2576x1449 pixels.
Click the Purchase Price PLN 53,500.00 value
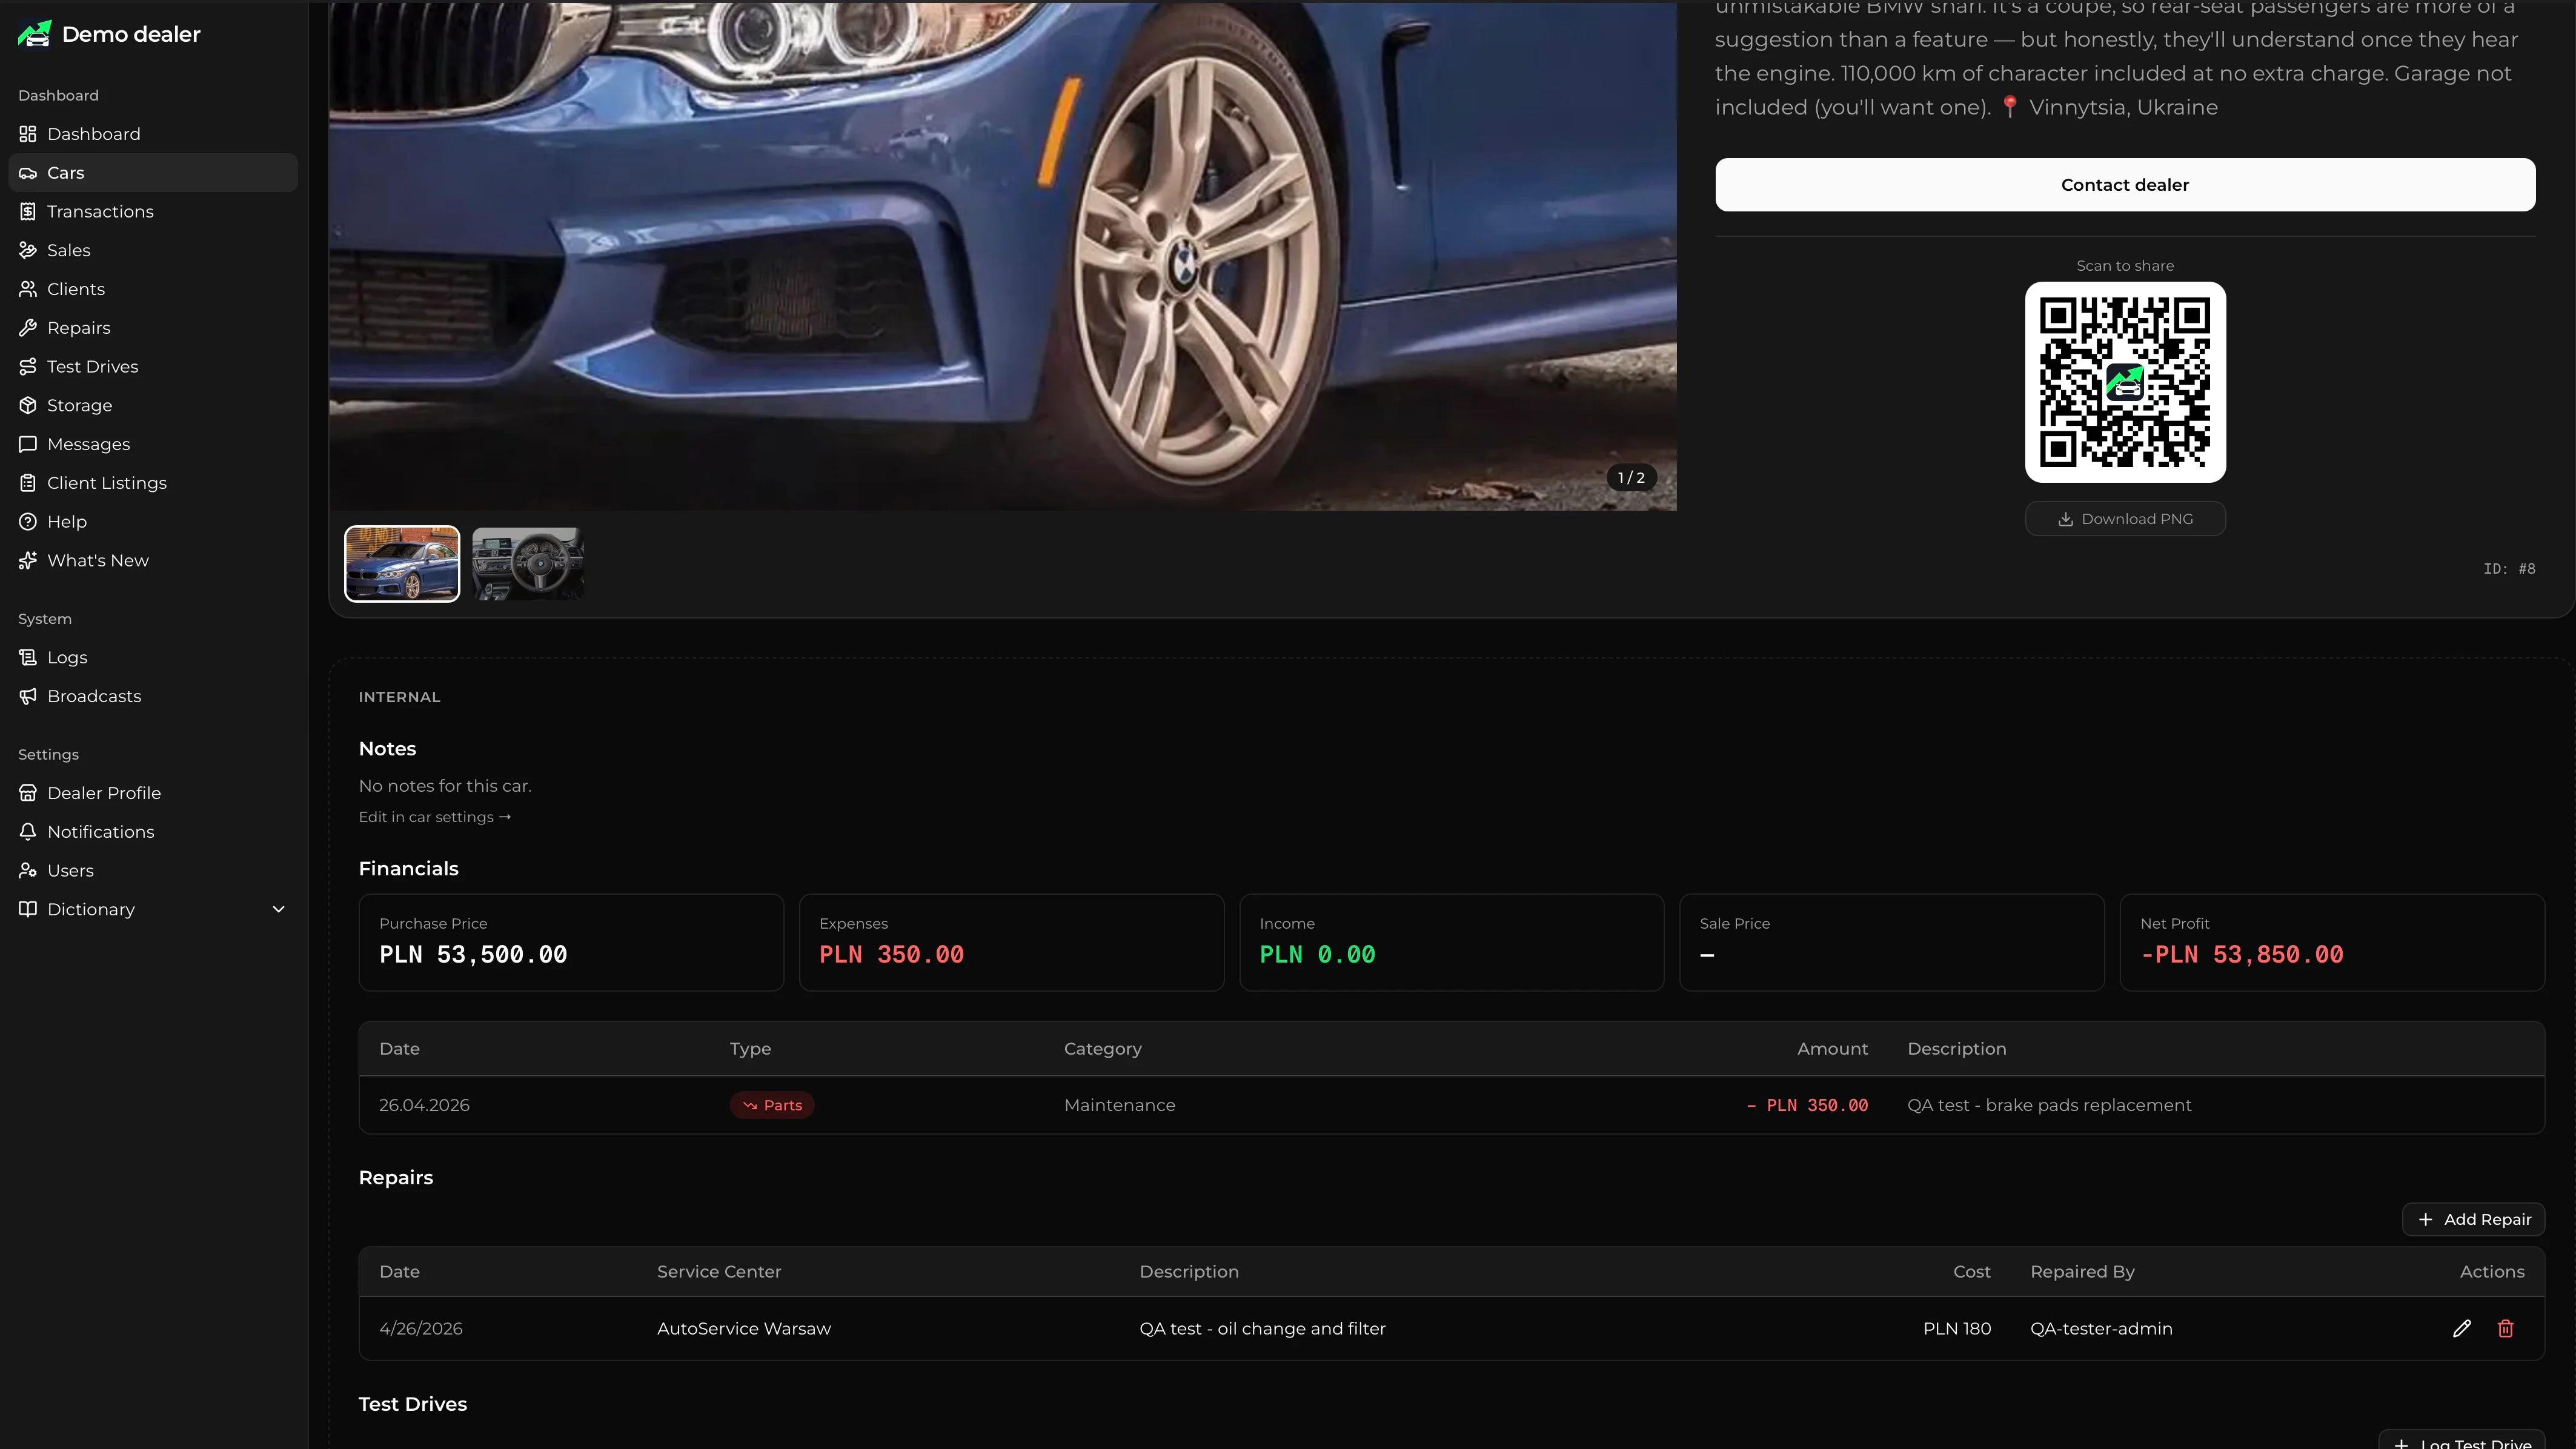[473, 955]
